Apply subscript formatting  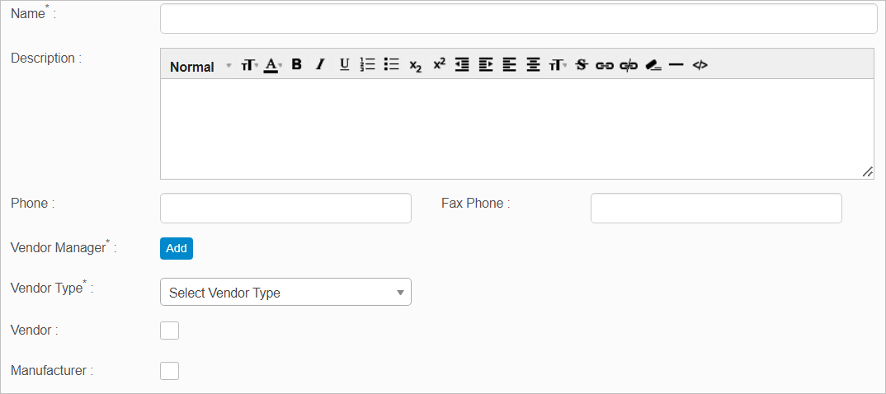pyautogui.click(x=415, y=66)
